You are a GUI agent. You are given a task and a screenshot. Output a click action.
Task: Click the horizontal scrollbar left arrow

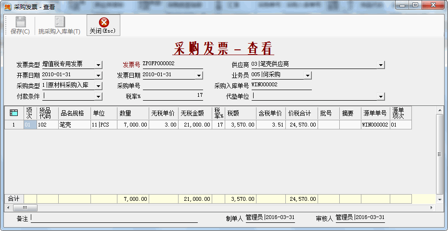(x=7, y=208)
